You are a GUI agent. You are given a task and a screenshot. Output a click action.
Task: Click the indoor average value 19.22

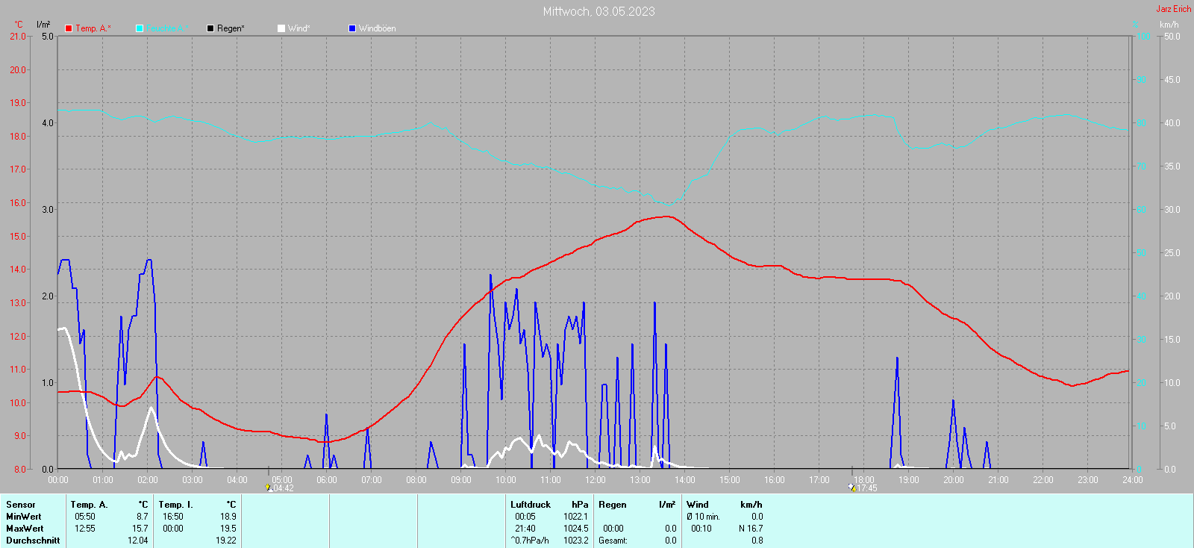point(226,541)
